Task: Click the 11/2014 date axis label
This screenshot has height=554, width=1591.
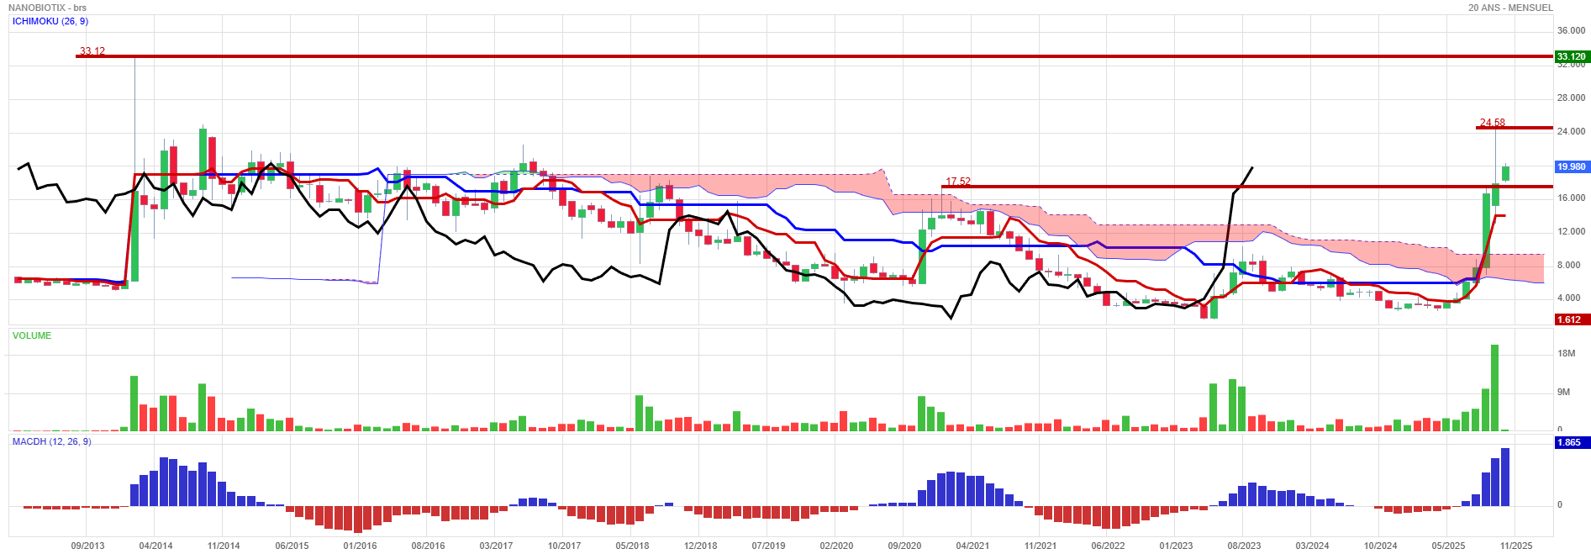Action: [224, 546]
